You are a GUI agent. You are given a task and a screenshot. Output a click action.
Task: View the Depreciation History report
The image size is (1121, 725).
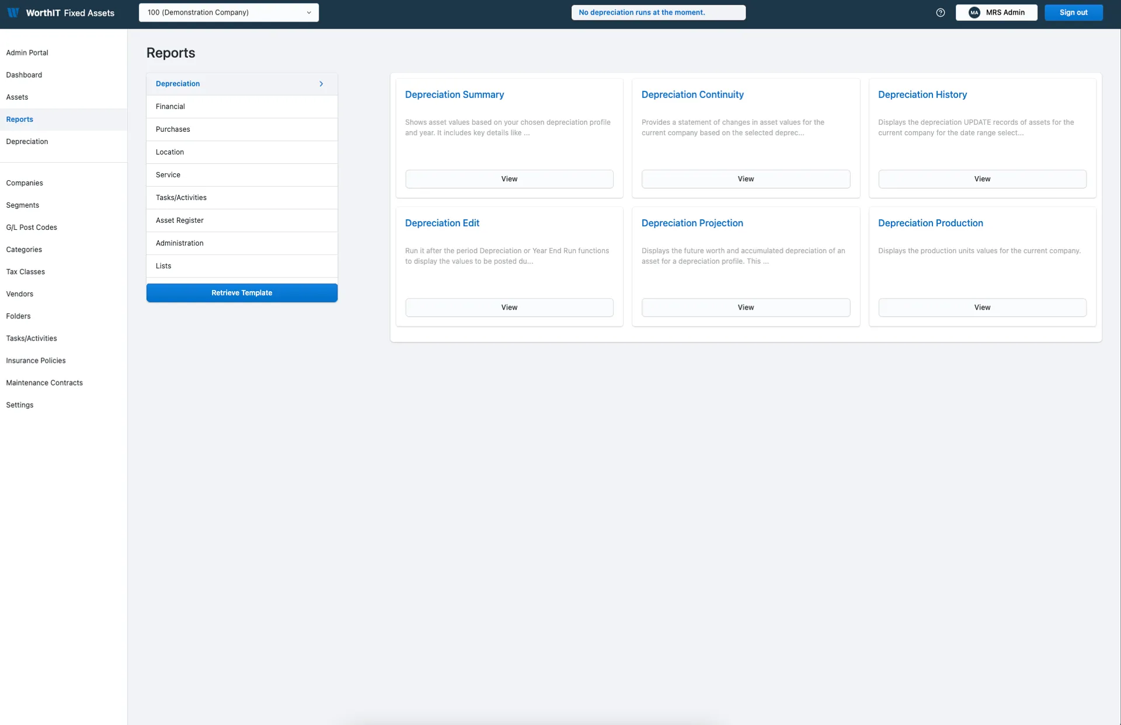982,178
